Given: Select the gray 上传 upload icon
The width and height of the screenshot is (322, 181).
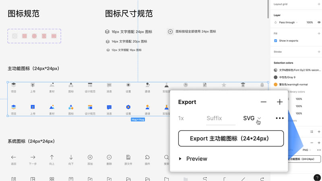Looking at the screenshot, I should click(x=33, y=85).
